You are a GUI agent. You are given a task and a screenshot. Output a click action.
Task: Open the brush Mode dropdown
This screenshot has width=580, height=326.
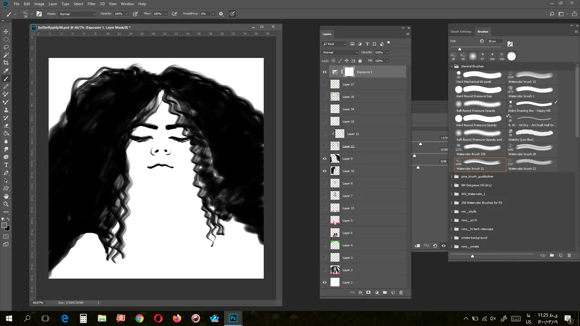77,14
